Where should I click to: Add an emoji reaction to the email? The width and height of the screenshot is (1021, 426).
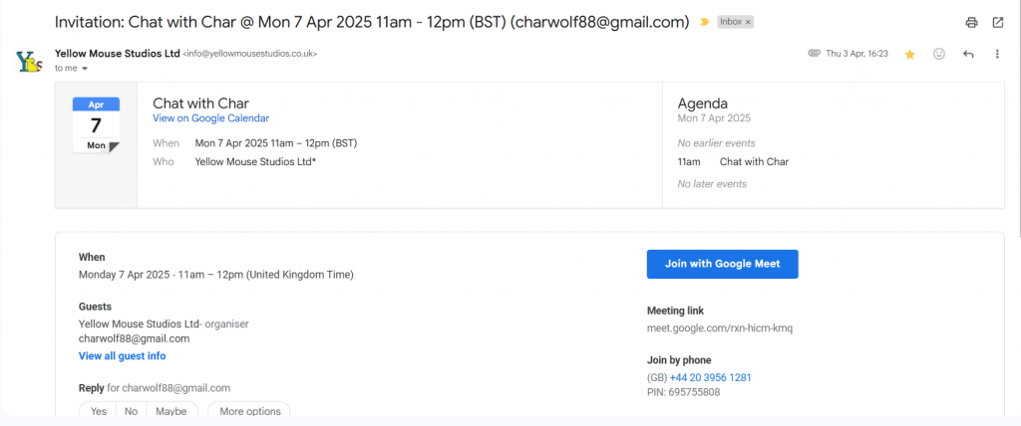tap(939, 54)
